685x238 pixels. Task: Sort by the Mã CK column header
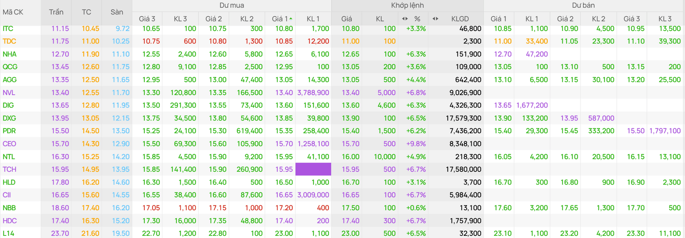click(13, 12)
